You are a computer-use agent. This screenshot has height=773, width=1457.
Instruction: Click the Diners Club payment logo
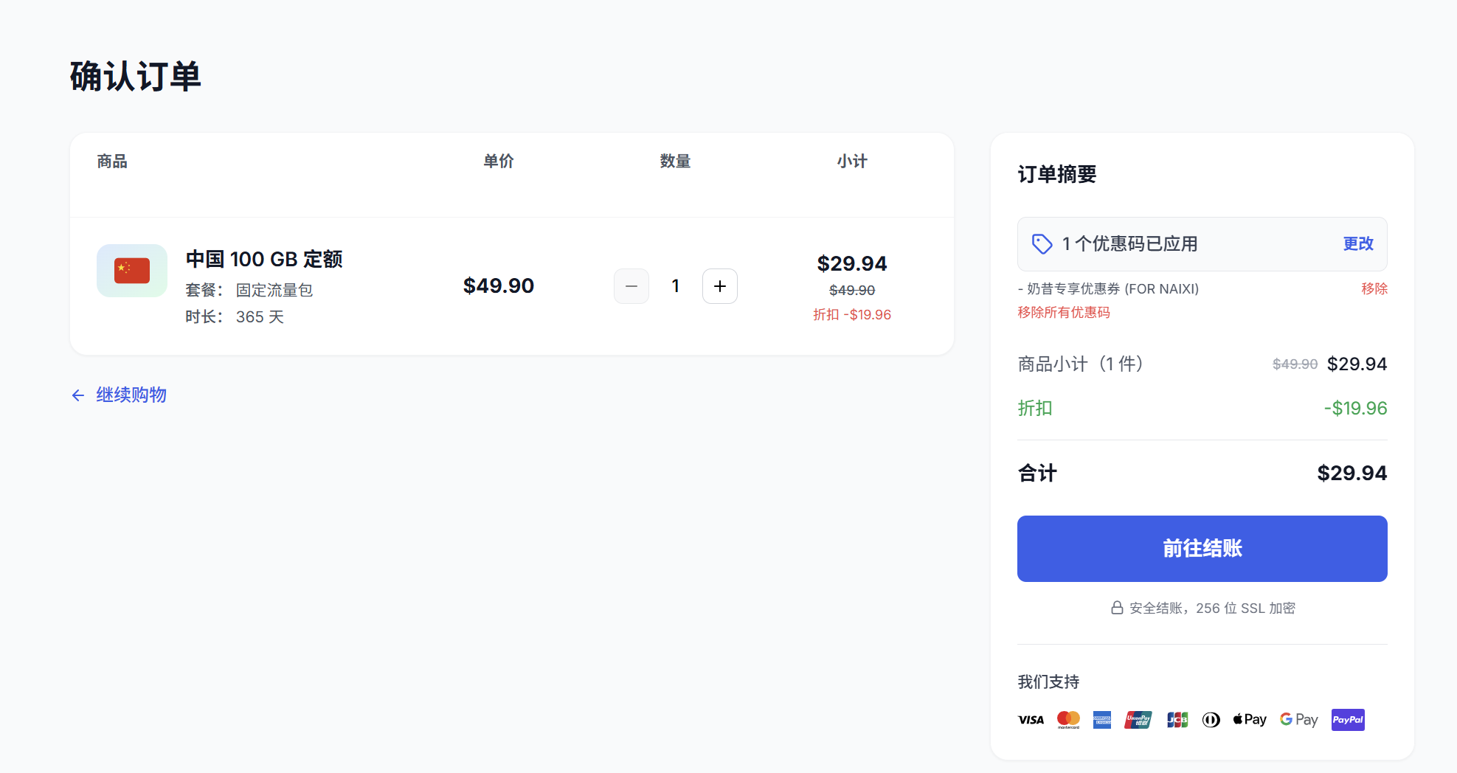coord(1211,720)
